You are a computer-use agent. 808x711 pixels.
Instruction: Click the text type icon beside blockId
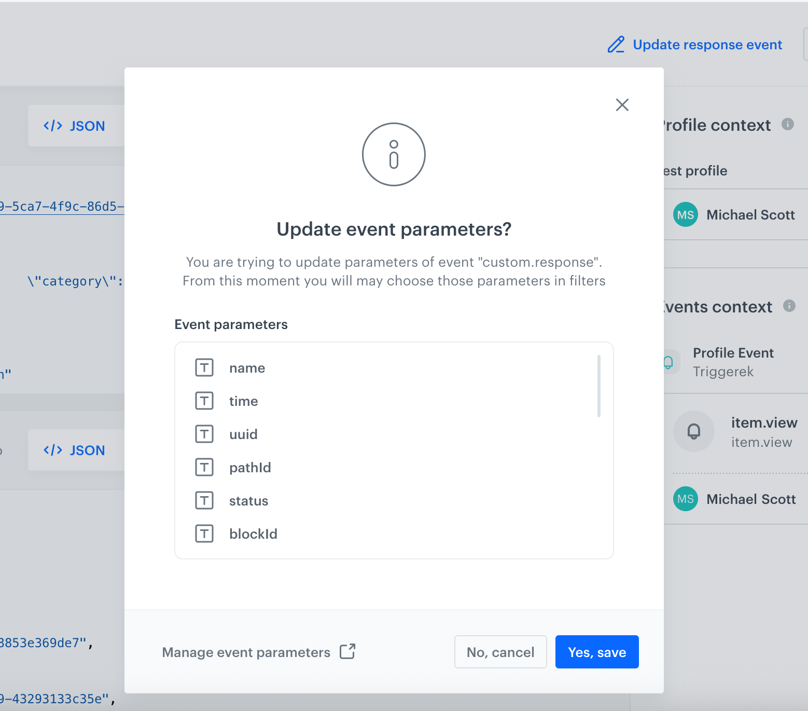(x=204, y=534)
